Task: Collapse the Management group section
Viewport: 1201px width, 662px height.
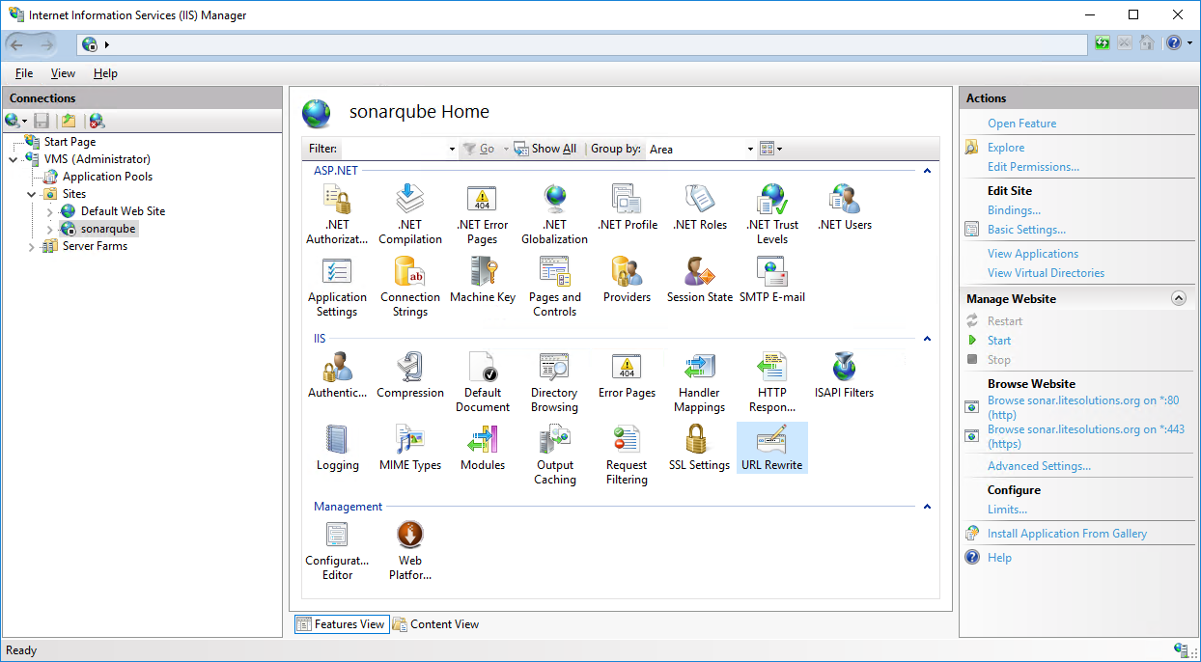Action: coord(927,507)
